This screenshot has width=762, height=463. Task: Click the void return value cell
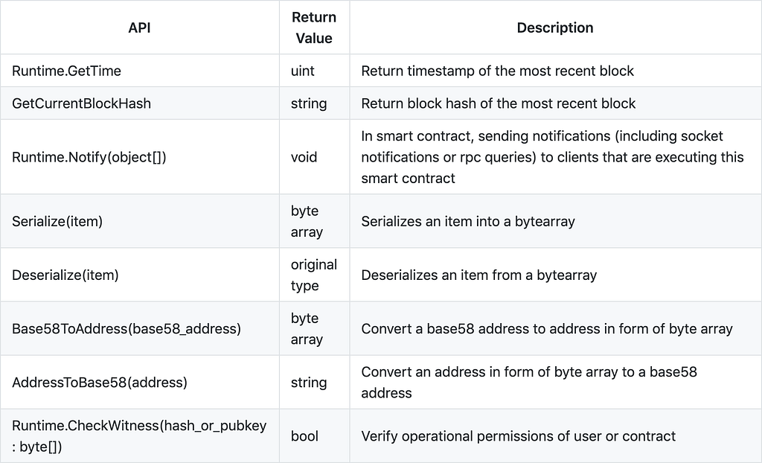click(x=304, y=157)
